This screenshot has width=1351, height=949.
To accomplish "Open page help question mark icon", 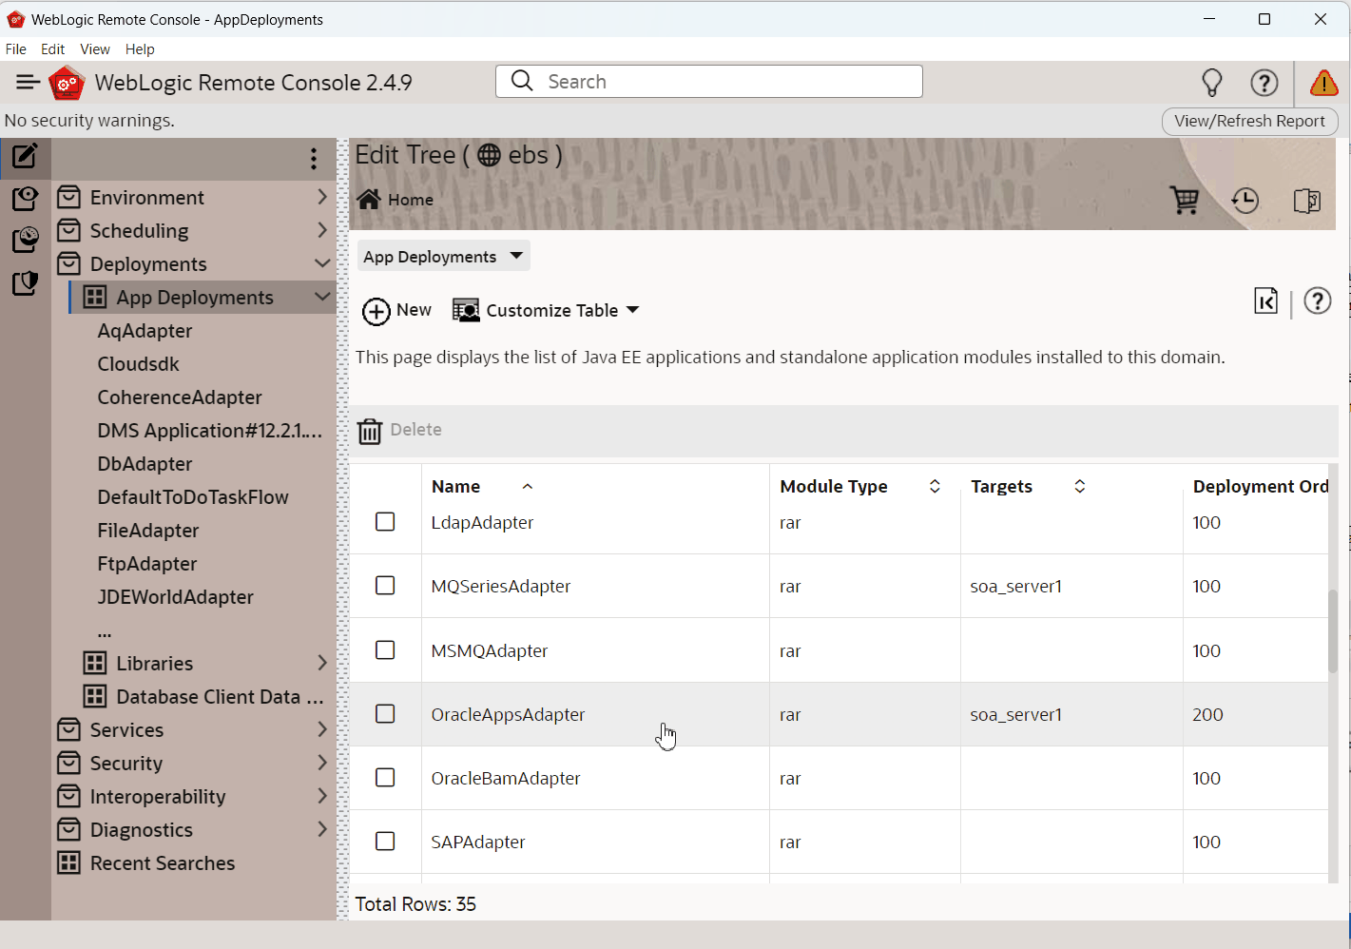I will tap(1318, 301).
